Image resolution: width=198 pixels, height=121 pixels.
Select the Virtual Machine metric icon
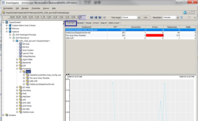click(x=20, y=56)
